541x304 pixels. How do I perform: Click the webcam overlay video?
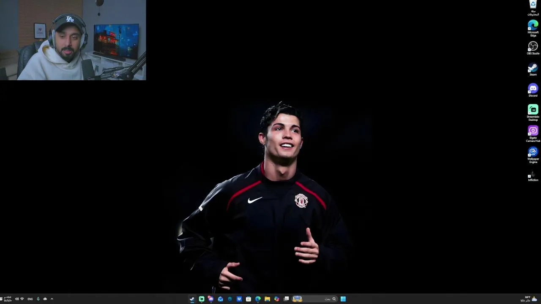tap(73, 40)
